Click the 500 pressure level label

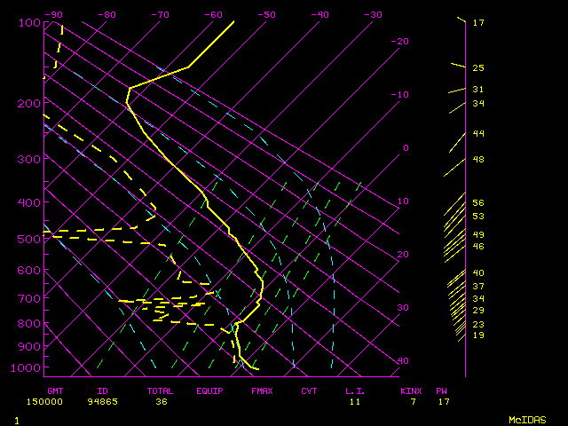29,239
